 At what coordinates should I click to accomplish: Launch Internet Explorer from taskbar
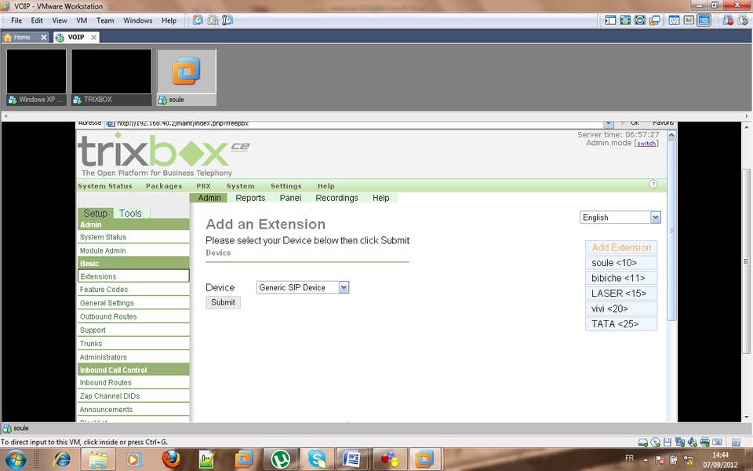[61, 459]
